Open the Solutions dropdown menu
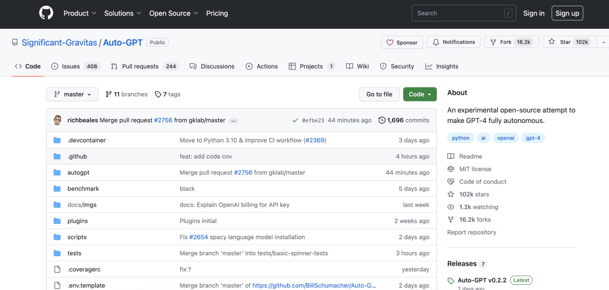Image resolution: width=609 pixels, height=290 pixels. 123,13
